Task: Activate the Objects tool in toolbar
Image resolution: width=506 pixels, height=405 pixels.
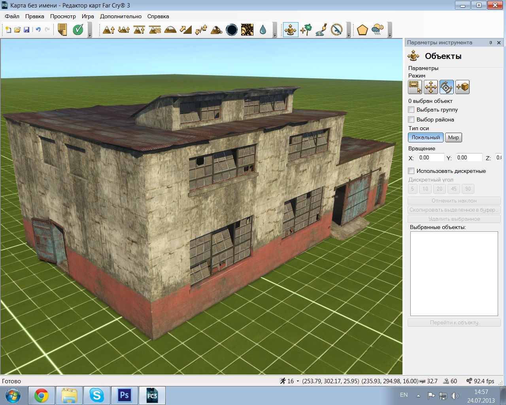Action: pos(291,30)
